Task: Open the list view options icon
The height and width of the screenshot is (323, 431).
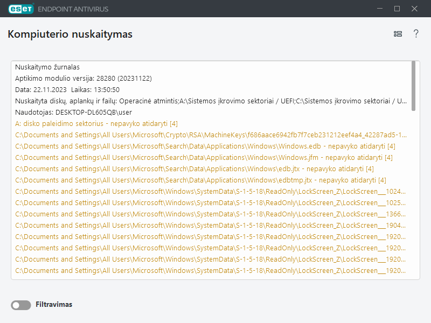Action: pos(398,34)
